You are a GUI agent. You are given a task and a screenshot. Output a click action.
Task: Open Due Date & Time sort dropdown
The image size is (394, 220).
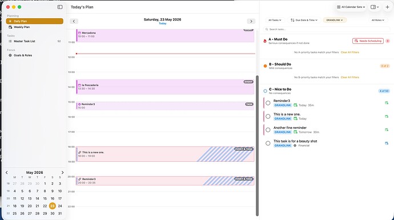point(304,20)
